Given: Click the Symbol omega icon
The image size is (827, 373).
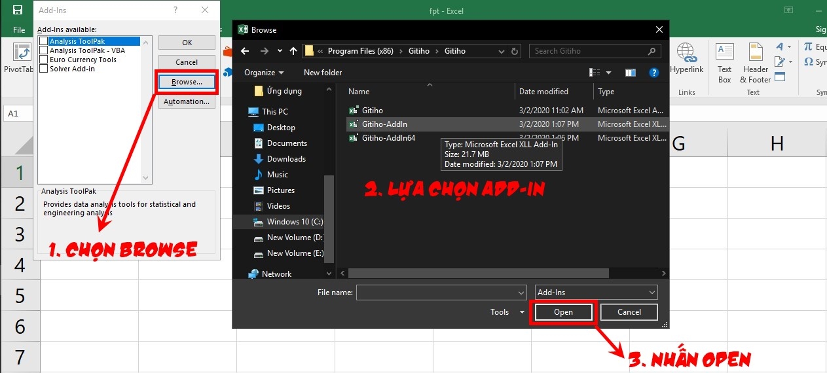Looking at the screenshot, I should pyautogui.click(x=808, y=62).
